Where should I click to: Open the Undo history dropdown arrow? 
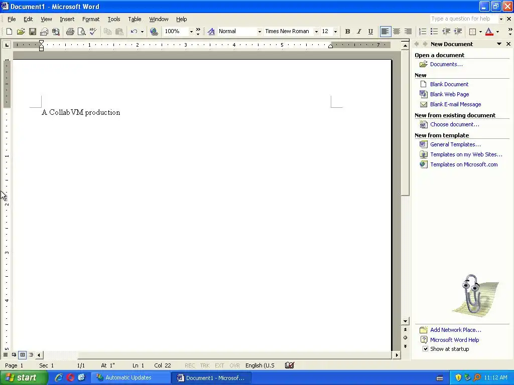pyautogui.click(x=142, y=32)
